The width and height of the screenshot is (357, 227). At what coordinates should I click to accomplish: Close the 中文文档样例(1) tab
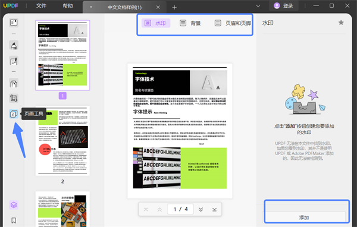pos(158,7)
